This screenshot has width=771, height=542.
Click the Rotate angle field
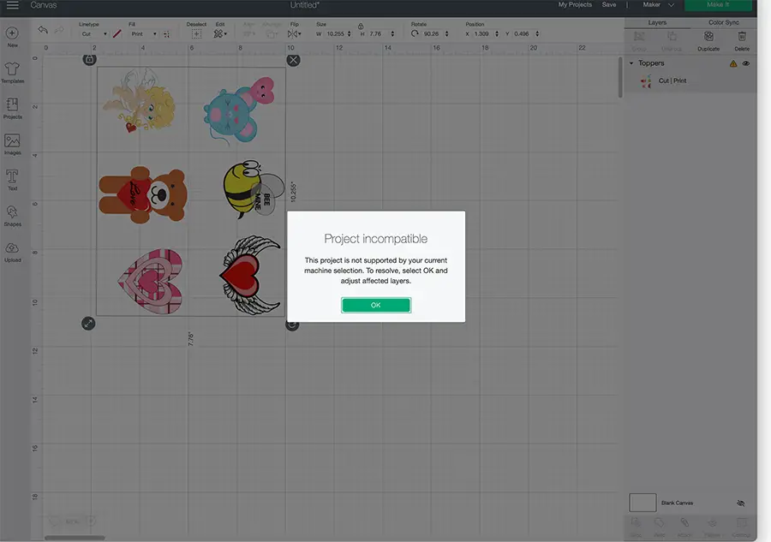pos(433,34)
